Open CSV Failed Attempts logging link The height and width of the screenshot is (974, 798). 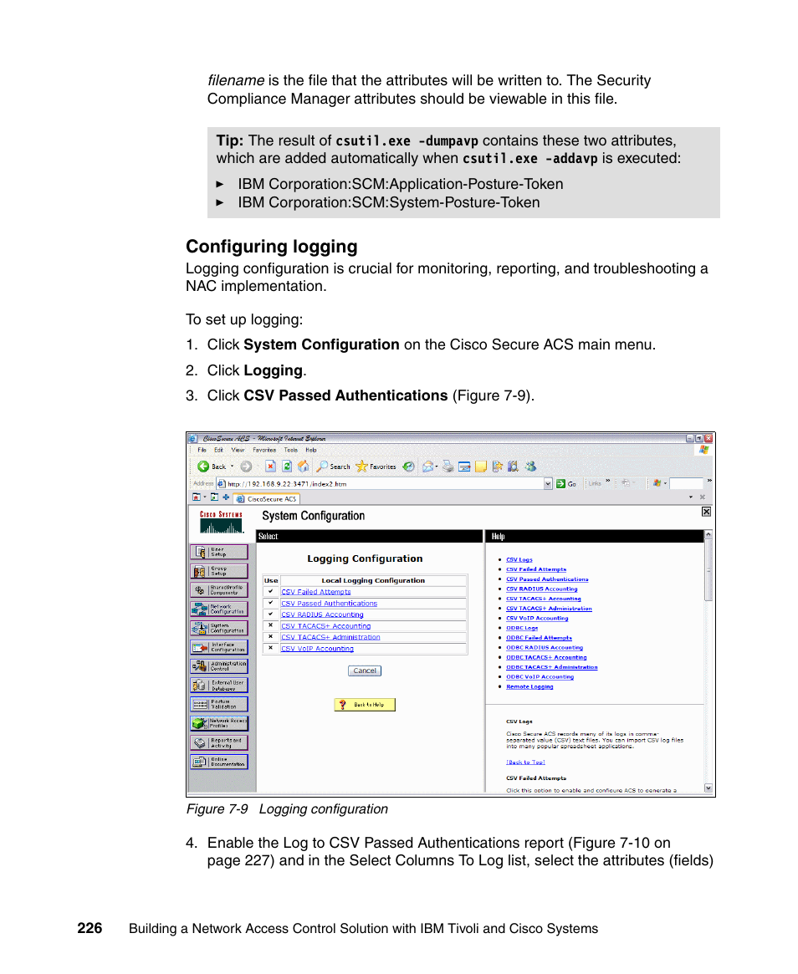coord(315,592)
